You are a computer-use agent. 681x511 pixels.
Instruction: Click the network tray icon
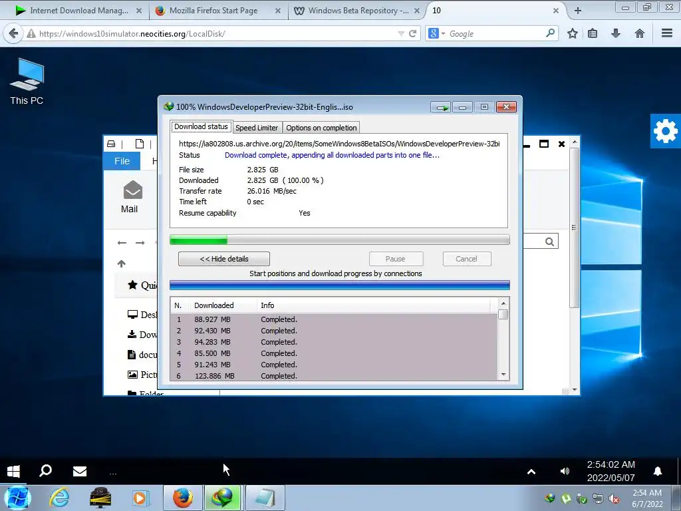tap(598, 499)
